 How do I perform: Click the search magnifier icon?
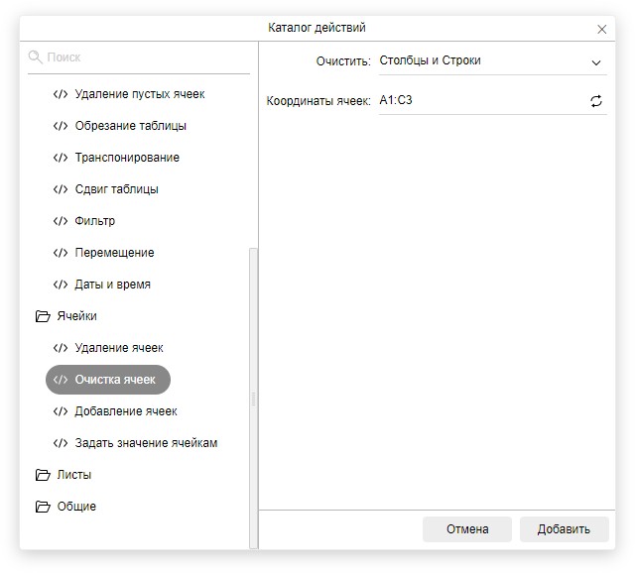tap(36, 57)
